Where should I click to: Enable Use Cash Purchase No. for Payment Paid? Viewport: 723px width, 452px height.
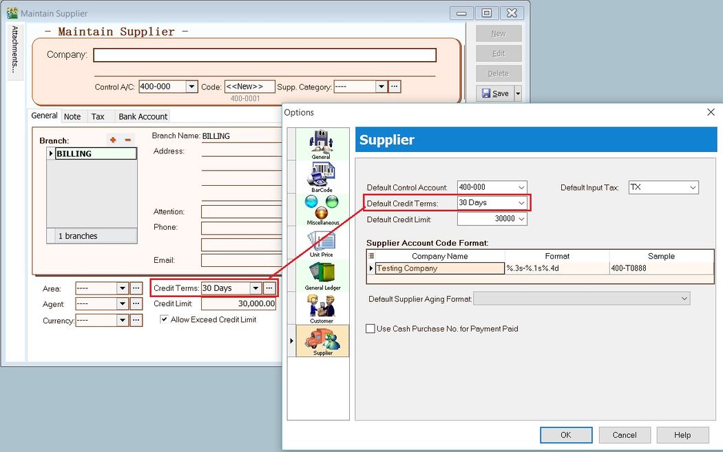(x=370, y=329)
